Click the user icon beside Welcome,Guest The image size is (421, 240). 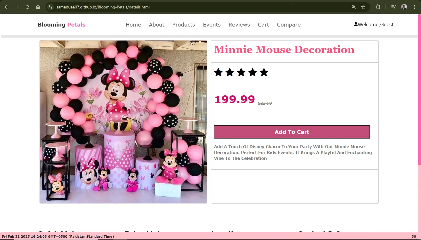click(356, 24)
